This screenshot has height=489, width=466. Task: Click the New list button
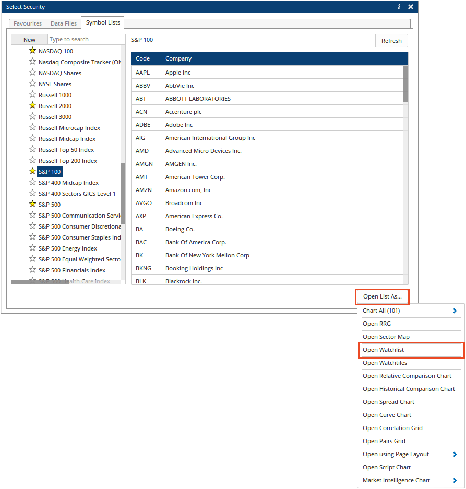coord(29,40)
